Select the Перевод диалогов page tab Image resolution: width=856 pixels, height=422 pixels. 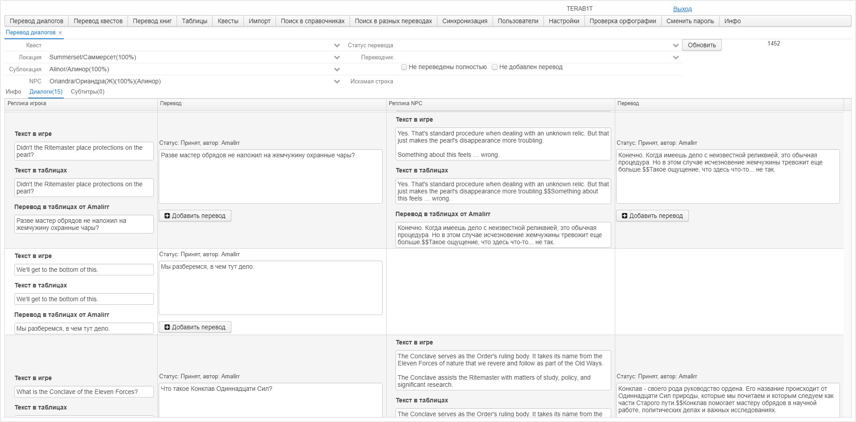pyautogui.click(x=31, y=33)
